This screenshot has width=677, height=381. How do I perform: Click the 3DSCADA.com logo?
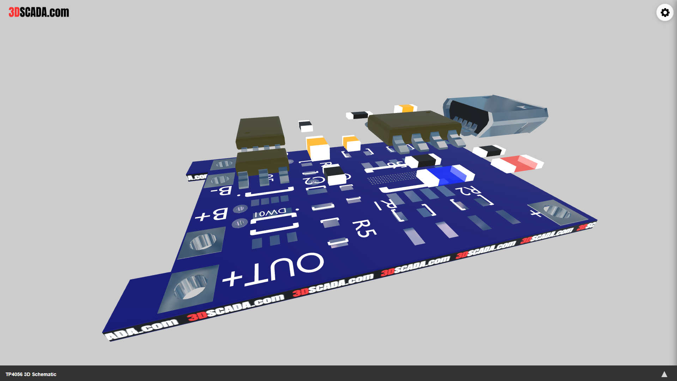point(39,12)
